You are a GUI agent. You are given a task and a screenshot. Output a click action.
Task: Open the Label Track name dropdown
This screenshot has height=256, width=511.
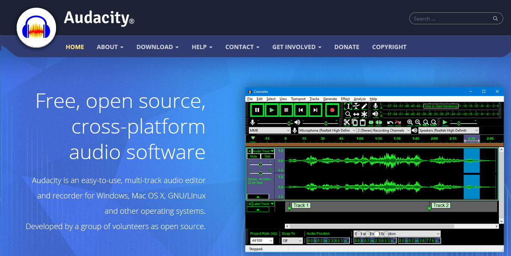pyautogui.click(x=263, y=204)
